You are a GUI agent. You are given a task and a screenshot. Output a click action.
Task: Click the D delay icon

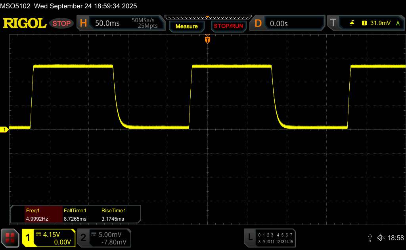click(258, 23)
